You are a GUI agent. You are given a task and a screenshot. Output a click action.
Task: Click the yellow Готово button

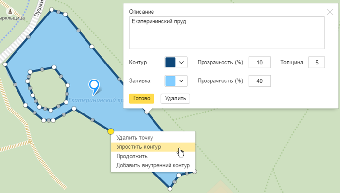click(x=142, y=98)
